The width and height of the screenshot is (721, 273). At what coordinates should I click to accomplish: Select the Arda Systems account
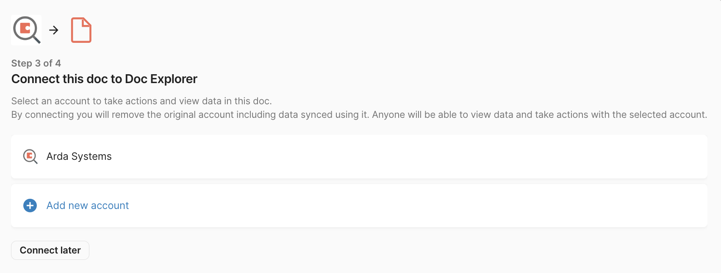tap(359, 156)
